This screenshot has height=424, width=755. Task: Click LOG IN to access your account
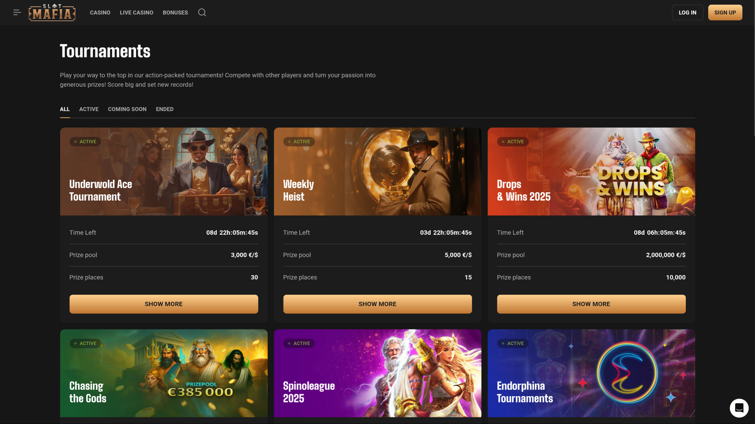(x=687, y=12)
